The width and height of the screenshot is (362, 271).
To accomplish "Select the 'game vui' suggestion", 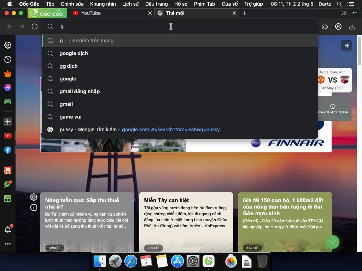I will coord(180,116).
